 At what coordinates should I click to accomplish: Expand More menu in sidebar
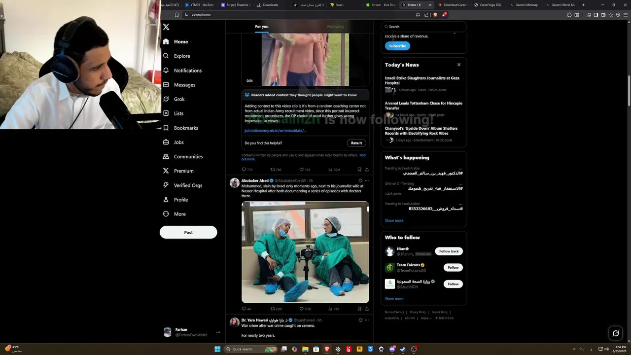point(175,214)
